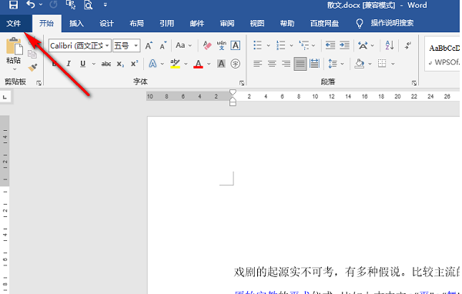Screen dimensions: 462x294
Task: Click the Text Effects glowing A icon
Action: pos(152,64)
